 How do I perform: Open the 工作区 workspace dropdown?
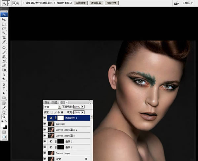pos(187,3)
